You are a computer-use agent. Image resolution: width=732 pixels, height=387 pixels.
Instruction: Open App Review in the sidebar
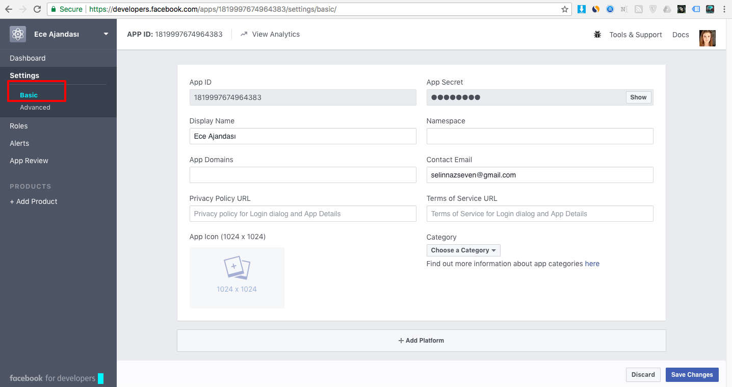29,161
